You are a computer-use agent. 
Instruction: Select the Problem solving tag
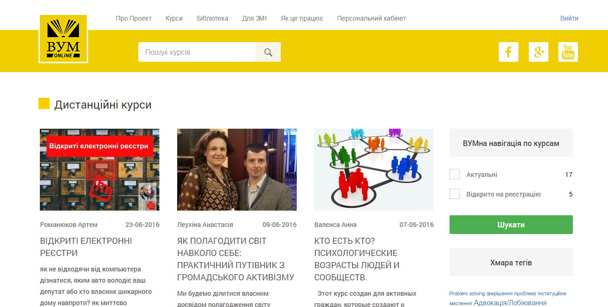[492, 293]
